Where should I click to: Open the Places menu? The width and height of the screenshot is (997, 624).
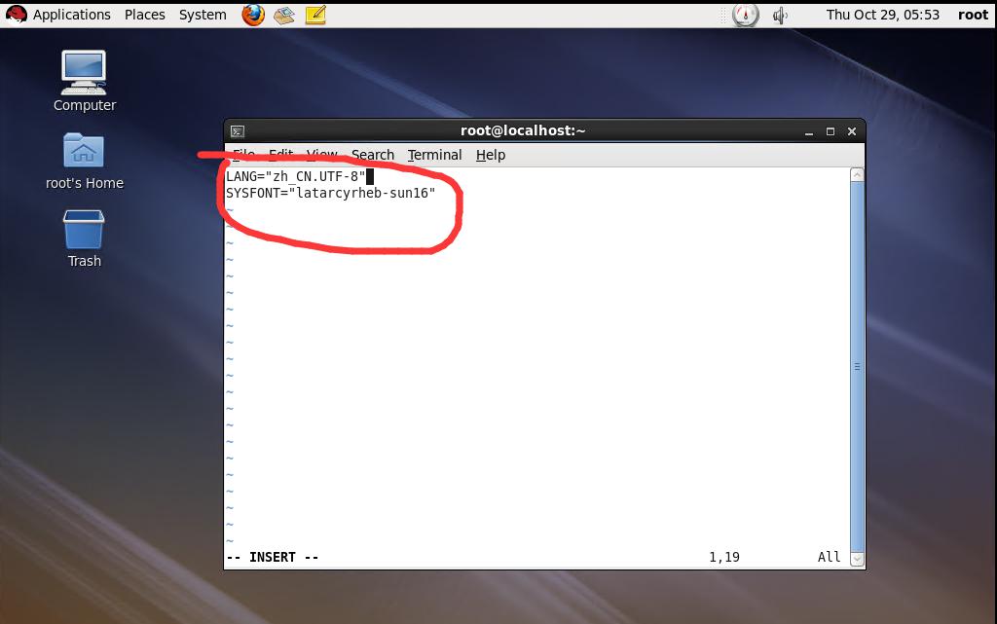(x=145, y=15)
